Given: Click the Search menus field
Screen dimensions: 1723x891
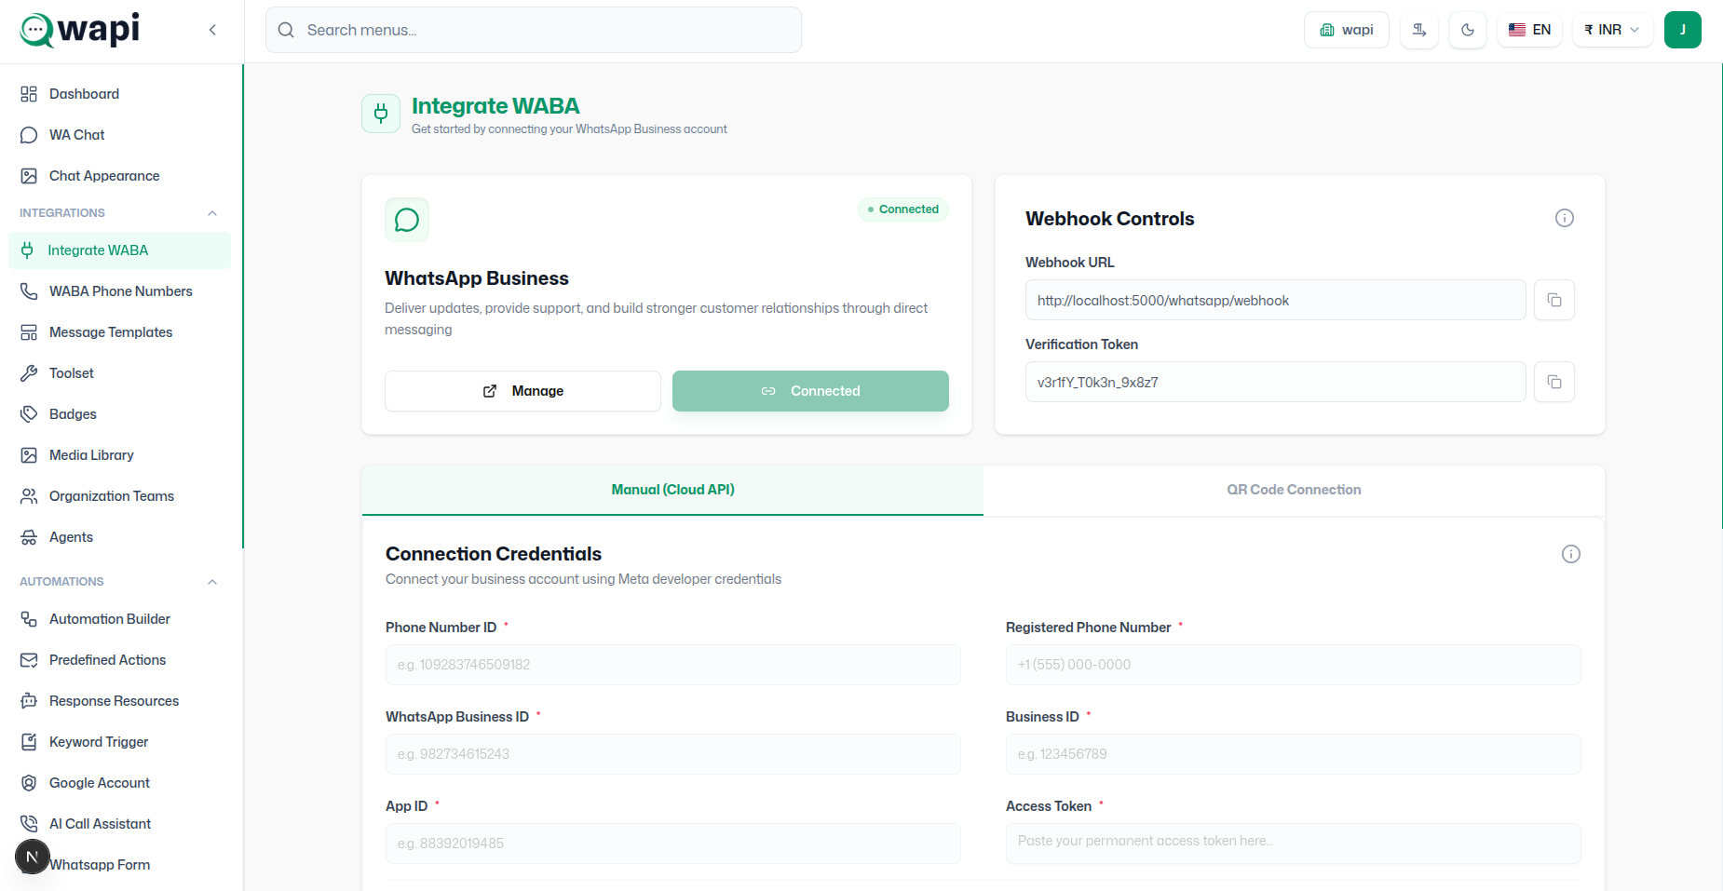Looking at the screenshot, I should [534, 30].
